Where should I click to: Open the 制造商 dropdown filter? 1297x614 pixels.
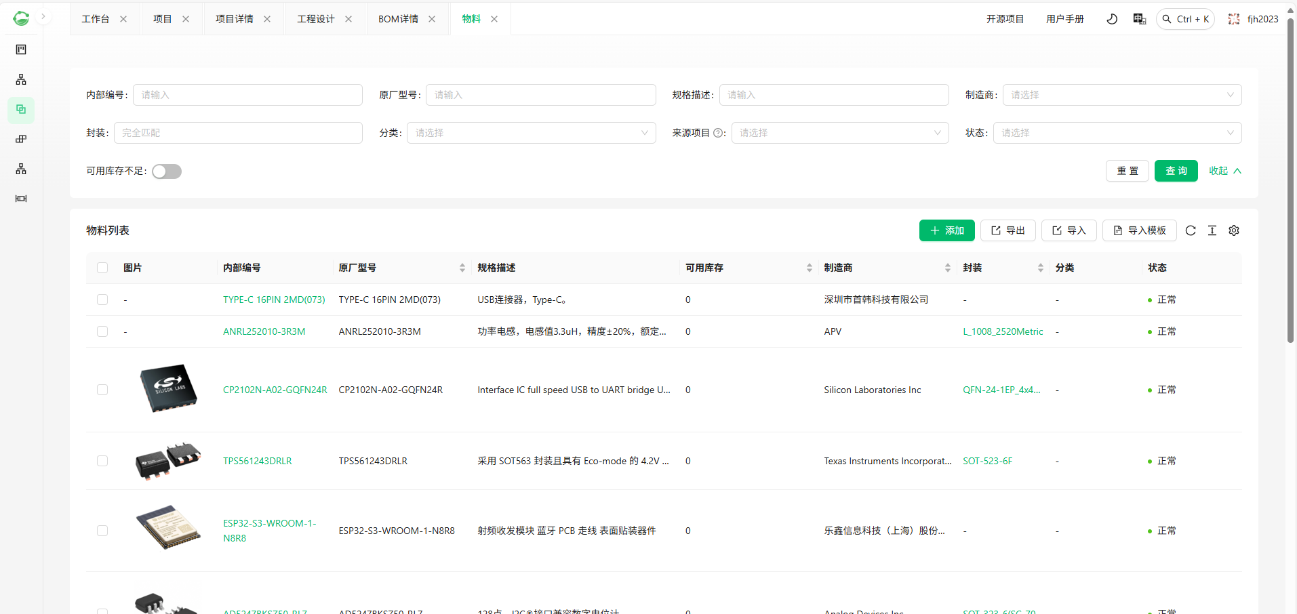(1121, 95)
